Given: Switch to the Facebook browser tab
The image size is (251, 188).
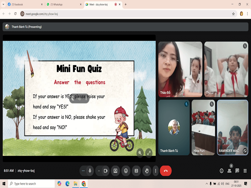Looking at the screenshot, I should pos(22,4).
